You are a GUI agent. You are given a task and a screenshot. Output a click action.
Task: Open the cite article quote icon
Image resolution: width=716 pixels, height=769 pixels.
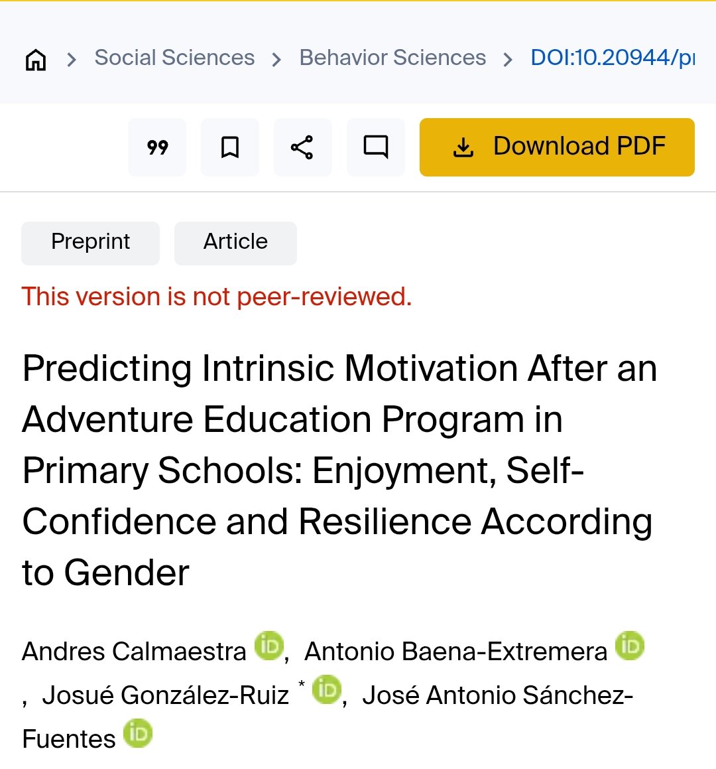(157, 147)
